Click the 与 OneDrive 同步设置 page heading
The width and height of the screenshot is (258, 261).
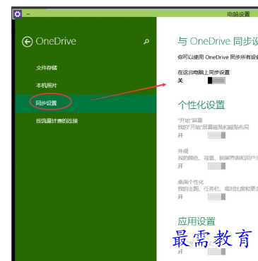click(x=218, y=41)
